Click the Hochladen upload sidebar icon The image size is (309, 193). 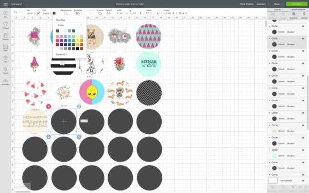pos(6,81)
